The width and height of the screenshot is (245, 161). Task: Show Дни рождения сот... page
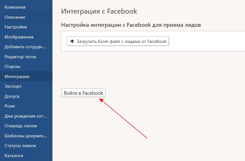click(25, 116)
